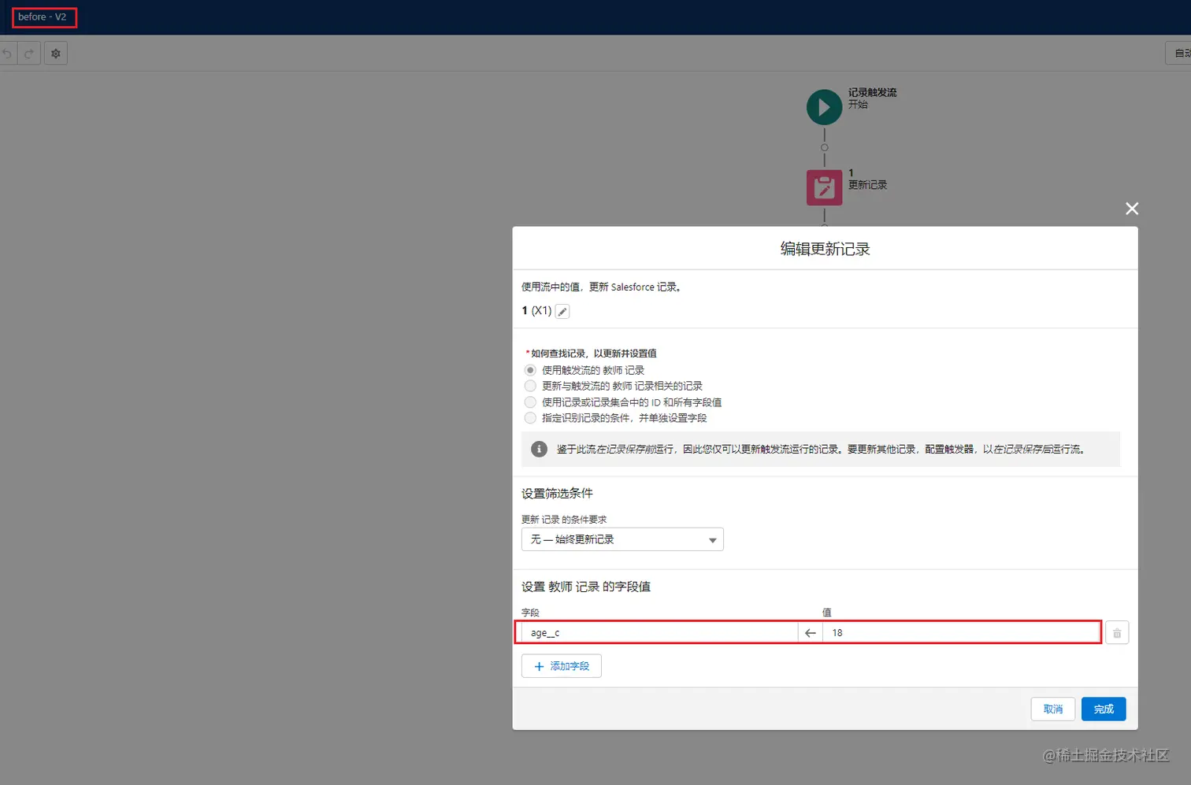Choose 指定识别记录的条件，并单独设置字段 option
The width and height of the screenshot is (1191, 785).
tap(530, 418)
